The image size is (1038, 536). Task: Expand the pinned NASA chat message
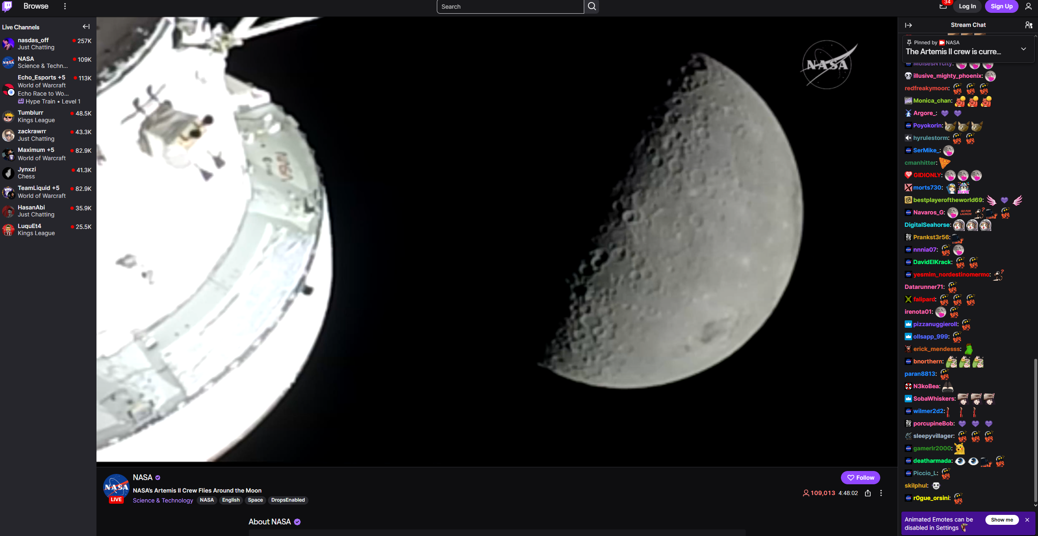click(1024, 49)
